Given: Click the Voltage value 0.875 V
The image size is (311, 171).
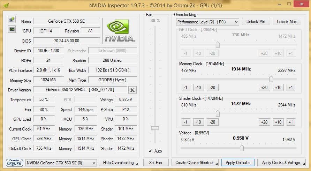Looking at the screenshot, I should click(x=126, y=99).
